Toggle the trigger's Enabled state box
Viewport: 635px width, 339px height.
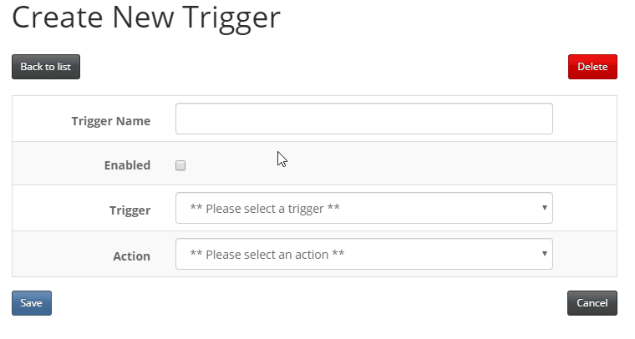point(180,165)
